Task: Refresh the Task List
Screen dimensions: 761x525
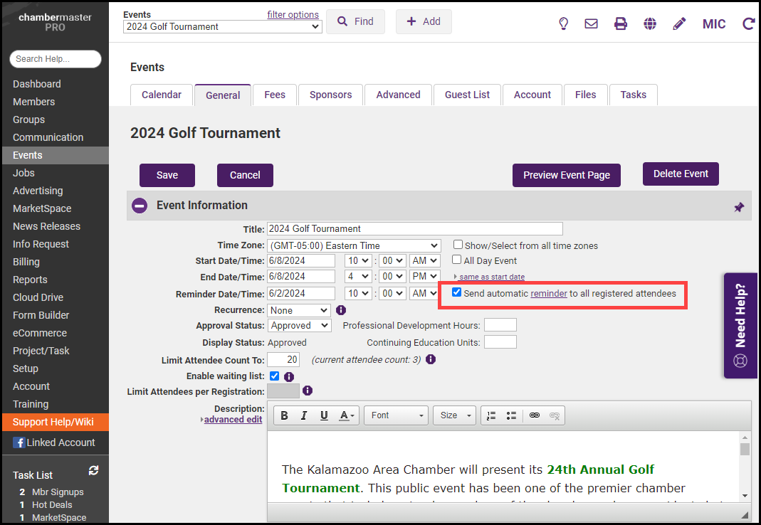Action: click(93, 471)
